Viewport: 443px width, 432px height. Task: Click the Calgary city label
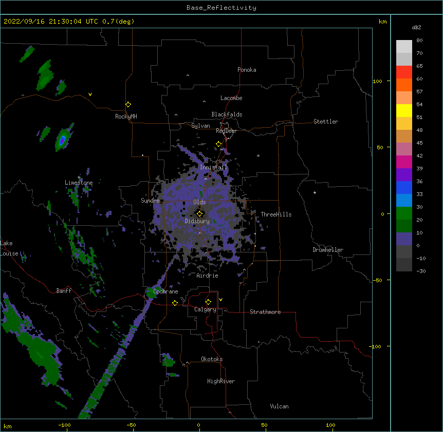[205, 309]
